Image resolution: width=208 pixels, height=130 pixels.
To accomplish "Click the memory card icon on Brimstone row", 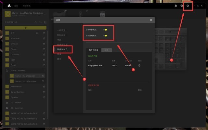I will 44,38.
